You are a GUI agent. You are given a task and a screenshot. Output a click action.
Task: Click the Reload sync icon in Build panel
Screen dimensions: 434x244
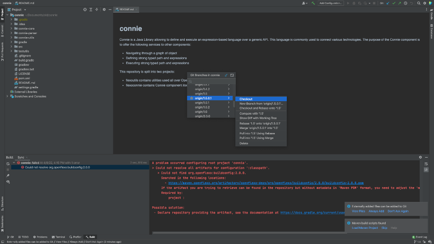8,164
